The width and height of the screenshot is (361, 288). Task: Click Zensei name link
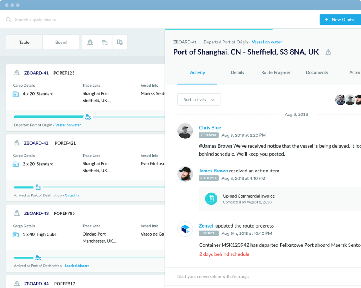click(x=206, y=226)
